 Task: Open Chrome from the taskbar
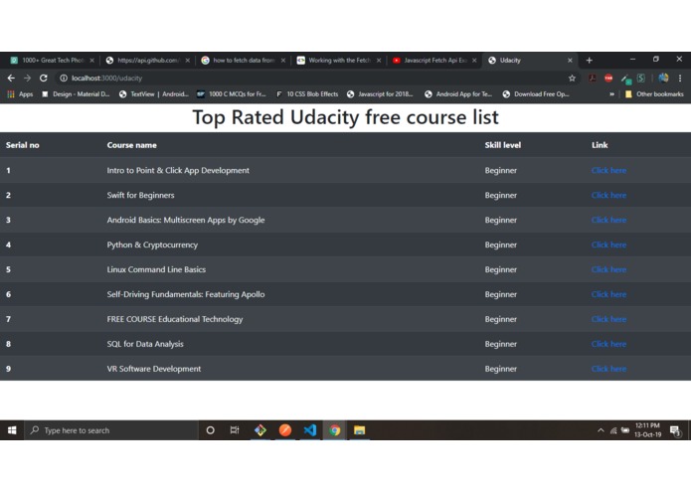334,430
